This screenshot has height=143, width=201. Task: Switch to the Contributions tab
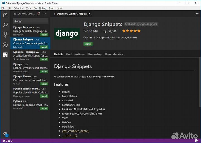pyautogui.click(x=75, y=54)
